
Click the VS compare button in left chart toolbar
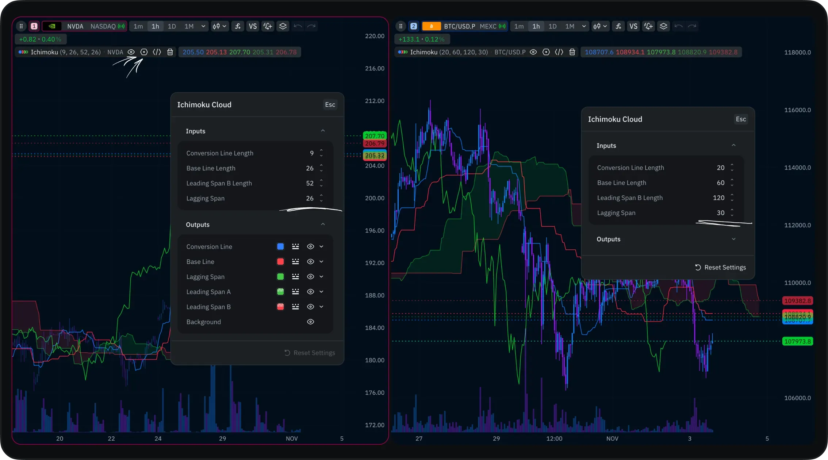253,26
